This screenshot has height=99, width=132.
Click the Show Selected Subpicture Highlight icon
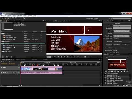point(75,57)
